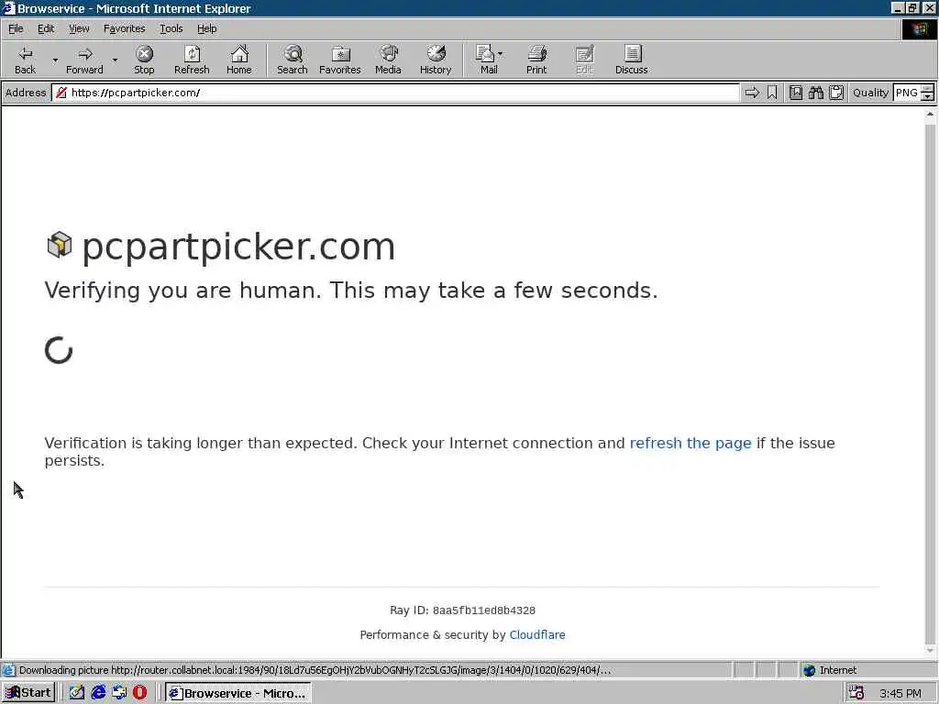Screen dimensions: 939x704
Task: Click the clipboard icon in address toolbar
Action: pos(836,93)
